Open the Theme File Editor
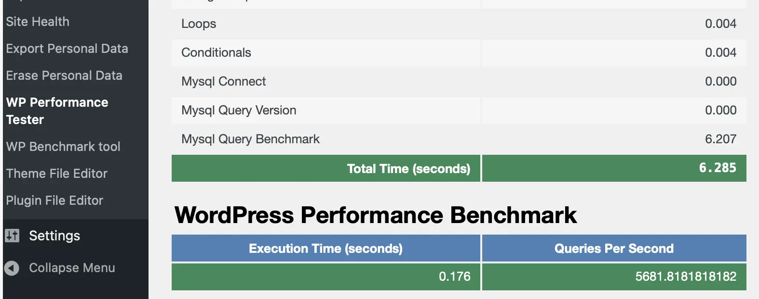Viewport: 759px width, 299px height. click(56, 174)
